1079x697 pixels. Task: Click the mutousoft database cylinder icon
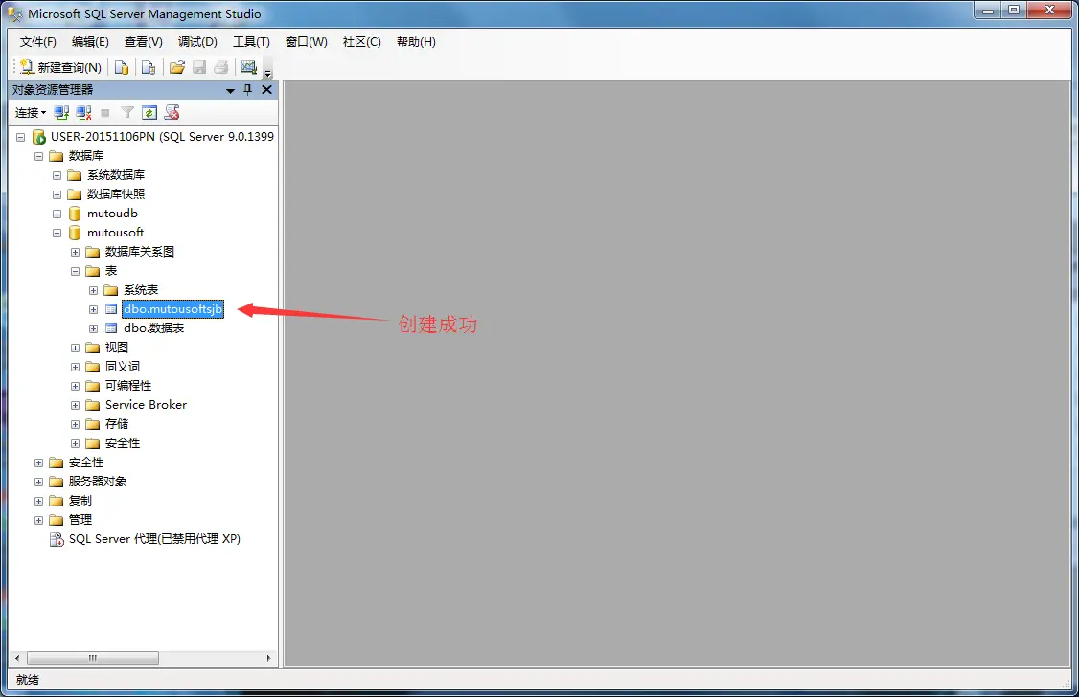pos(75,233)
